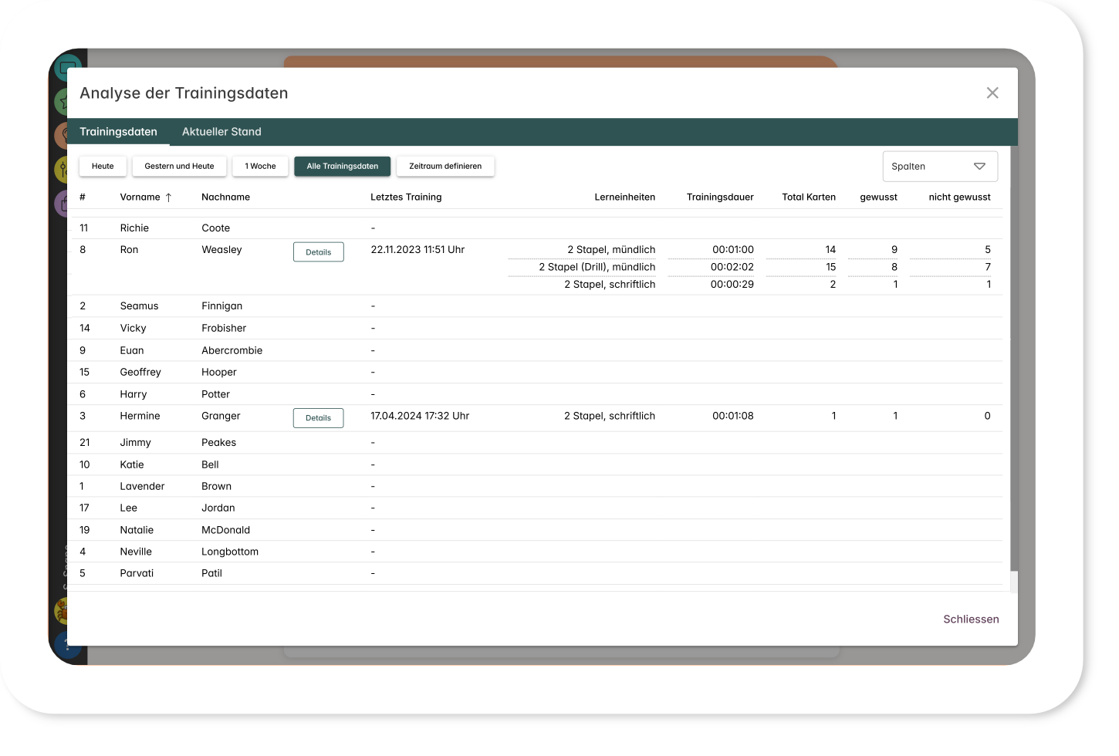This screenshot has width=1119, height=756.
Task: Click the yellow sliders sidebar icon
Action: click(x=62, y=169)
